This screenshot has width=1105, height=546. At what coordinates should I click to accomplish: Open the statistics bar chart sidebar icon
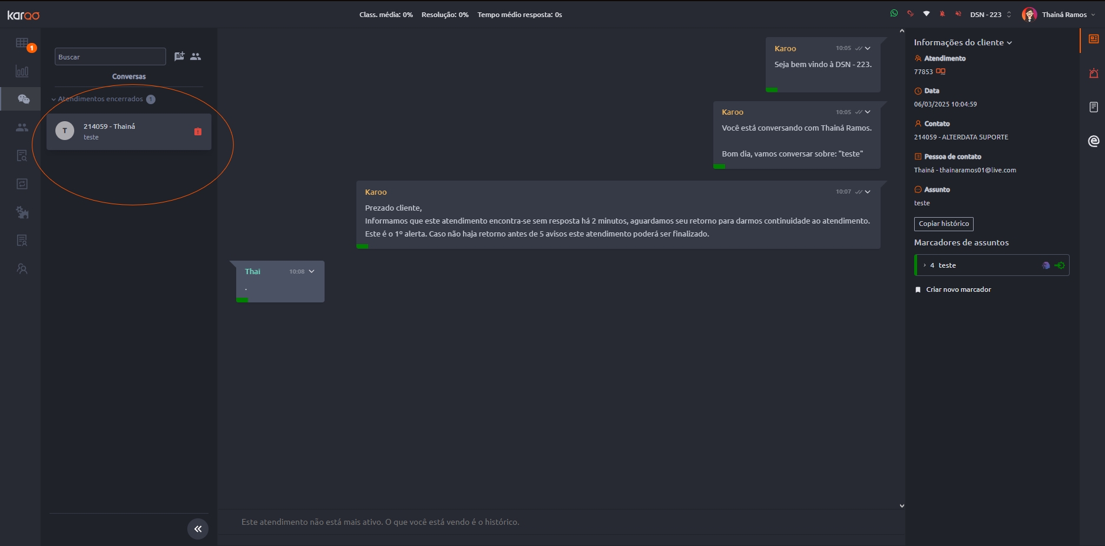22,72
